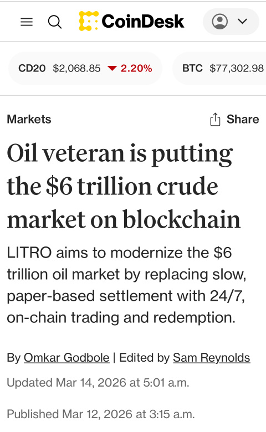Click the user profile avatar icon
Screen dimensions: 266x432
219,22
